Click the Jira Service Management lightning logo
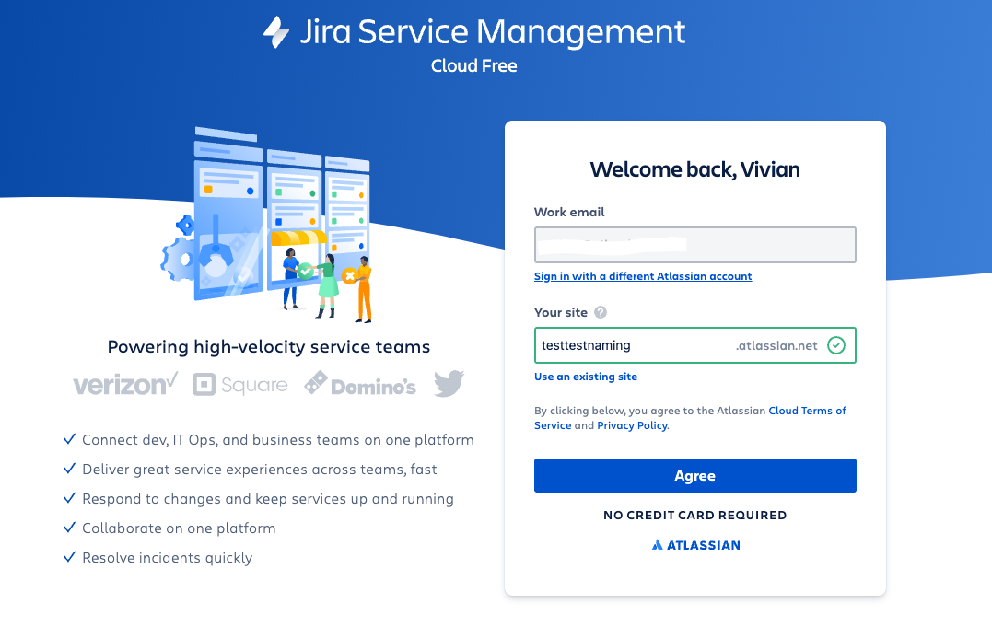The image size is (992, 627). coord(275,31)
